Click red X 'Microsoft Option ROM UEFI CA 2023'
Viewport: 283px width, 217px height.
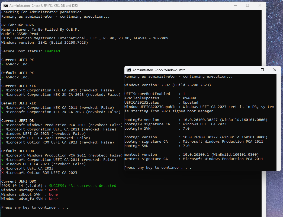pyautogui.click(x=39, y=173)
